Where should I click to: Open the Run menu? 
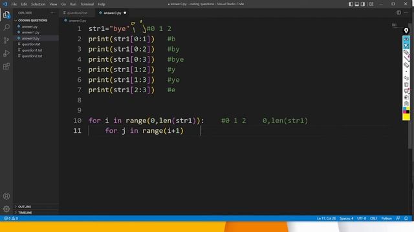click(x=73, y=4)
